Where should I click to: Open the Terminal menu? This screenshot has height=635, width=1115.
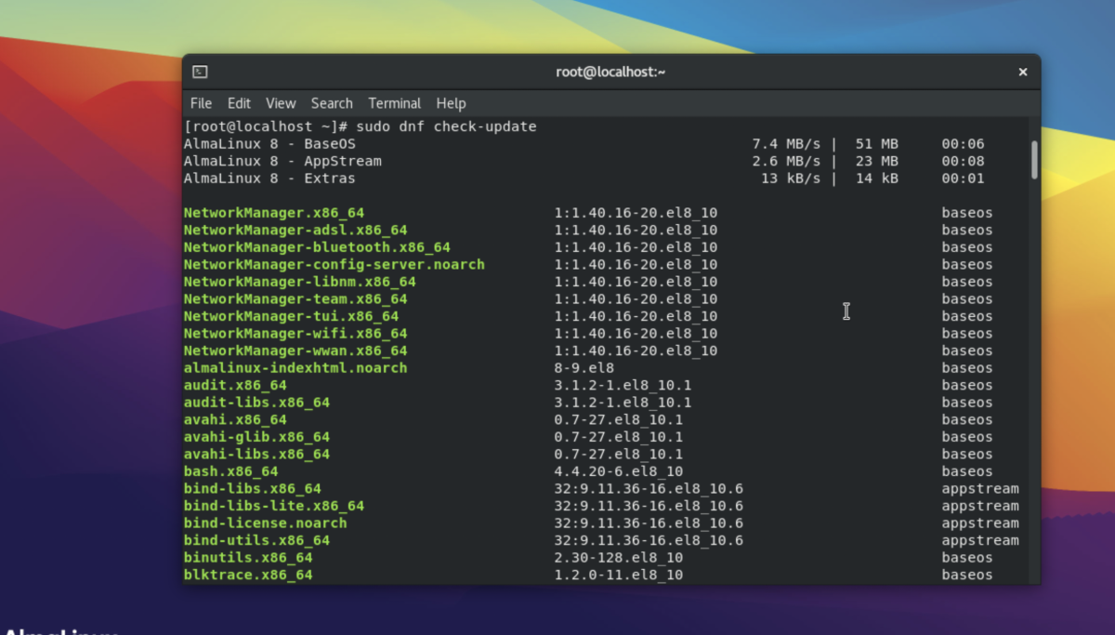coord(394,103)
